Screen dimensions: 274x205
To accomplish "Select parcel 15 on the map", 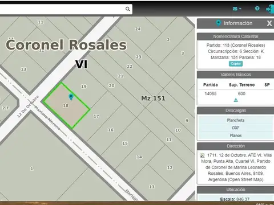I will [125, 143].
